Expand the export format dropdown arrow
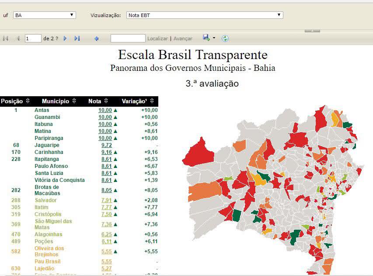 [214, 38]
